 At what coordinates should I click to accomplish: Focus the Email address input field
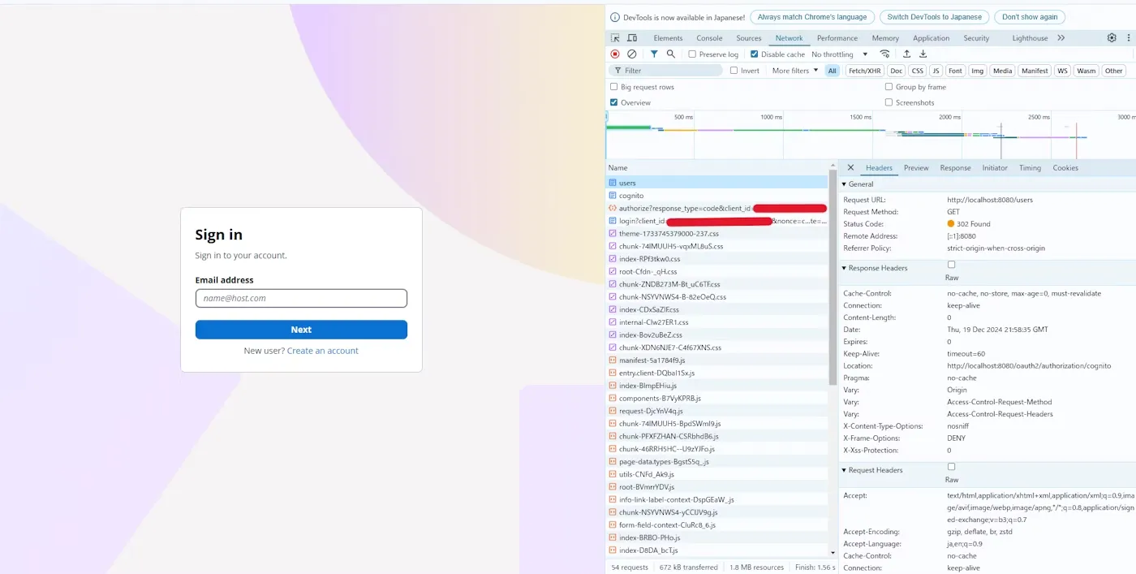301,298
